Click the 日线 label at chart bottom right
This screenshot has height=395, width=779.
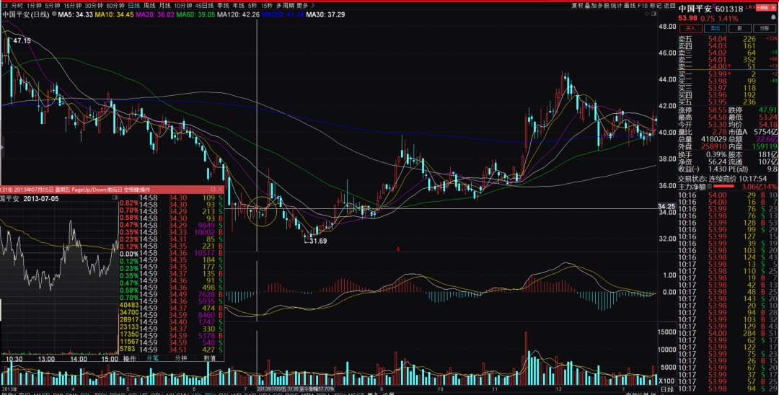(x=668, y=389)
